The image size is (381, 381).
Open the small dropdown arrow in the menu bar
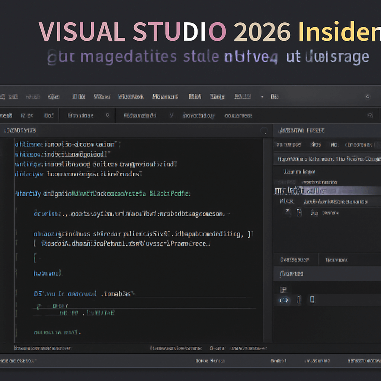(262, 97)
